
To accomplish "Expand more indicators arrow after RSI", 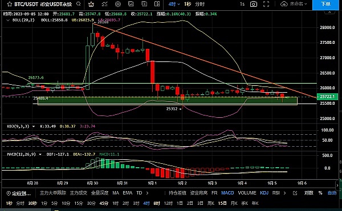I will tap(284, 193).
